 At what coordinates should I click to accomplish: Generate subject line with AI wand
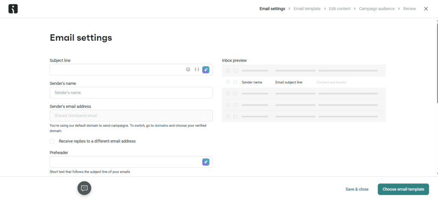(206, 70)
